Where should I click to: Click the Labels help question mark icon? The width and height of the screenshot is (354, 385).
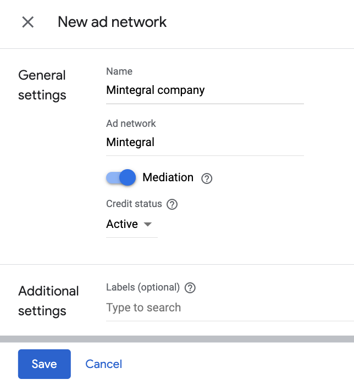pyautogui.click(x=191, y=288)
